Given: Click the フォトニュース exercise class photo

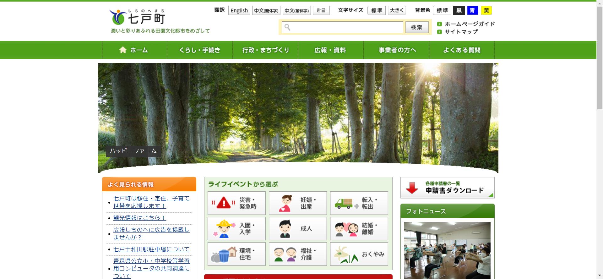Looking at the screenshot, I should coord(447,250).
